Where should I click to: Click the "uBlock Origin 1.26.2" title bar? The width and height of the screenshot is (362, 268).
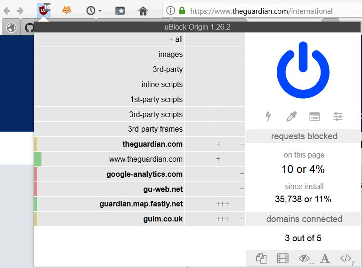[x=197, y=27]
